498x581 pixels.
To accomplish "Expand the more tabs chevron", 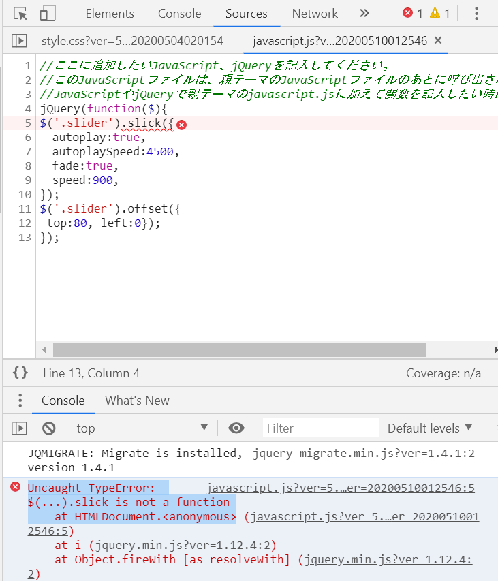I will point(364,14).
